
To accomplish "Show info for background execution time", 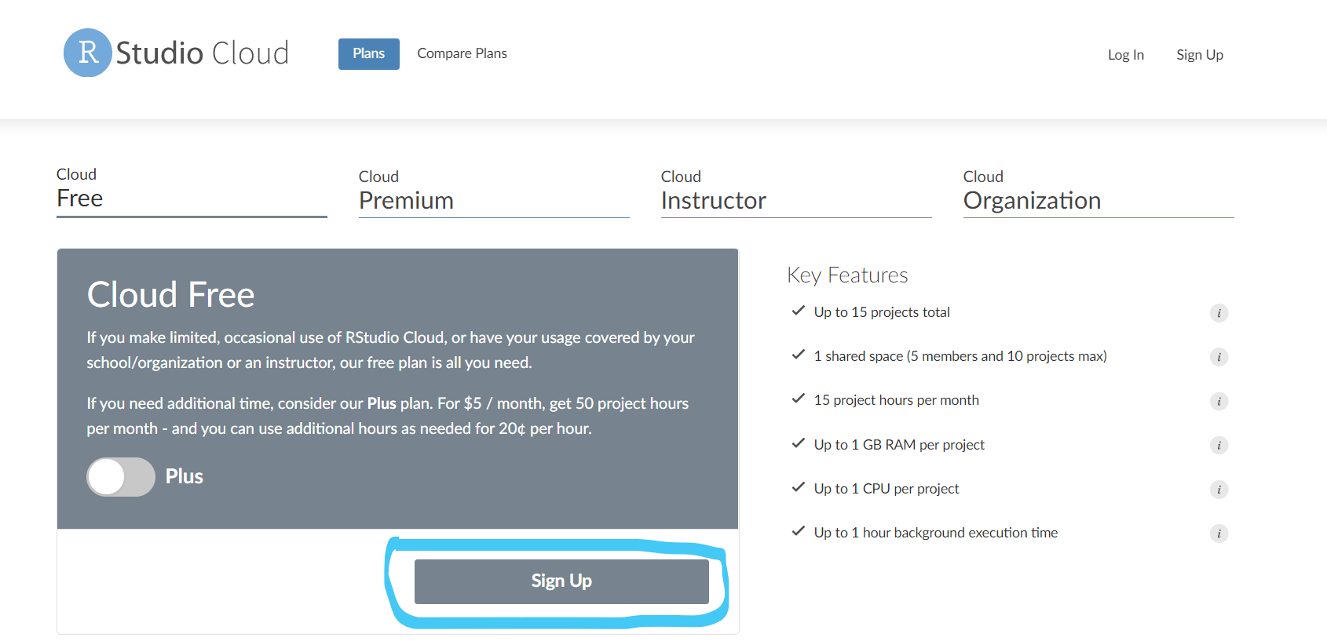I will 1219,534.
